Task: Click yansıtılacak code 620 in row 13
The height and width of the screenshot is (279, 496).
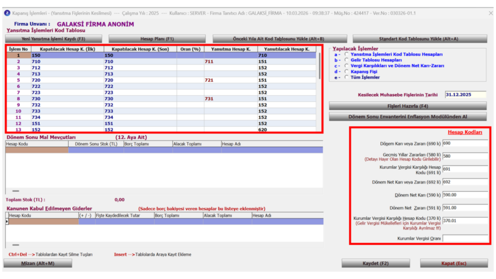Action: coord(287,129)
